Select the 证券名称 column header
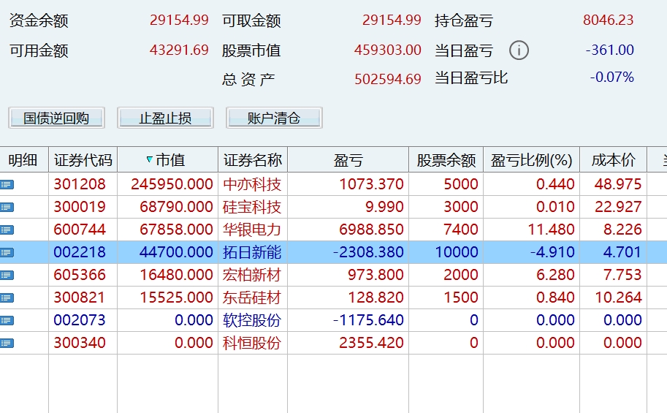This screenshot has width=667, height=413. click(253, 160)
